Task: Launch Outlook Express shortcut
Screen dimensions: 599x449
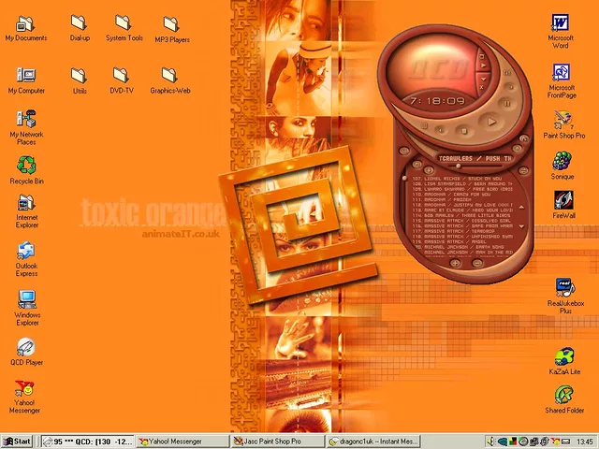Action: (x=26, y=259)
